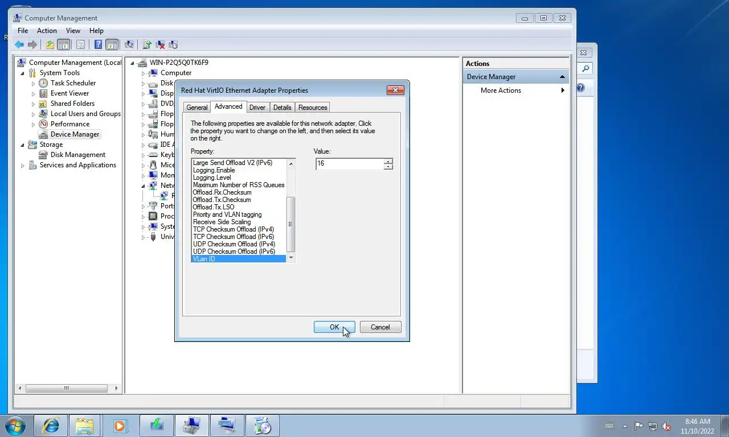Show hidden tray icons arrow

click(625, 426)
